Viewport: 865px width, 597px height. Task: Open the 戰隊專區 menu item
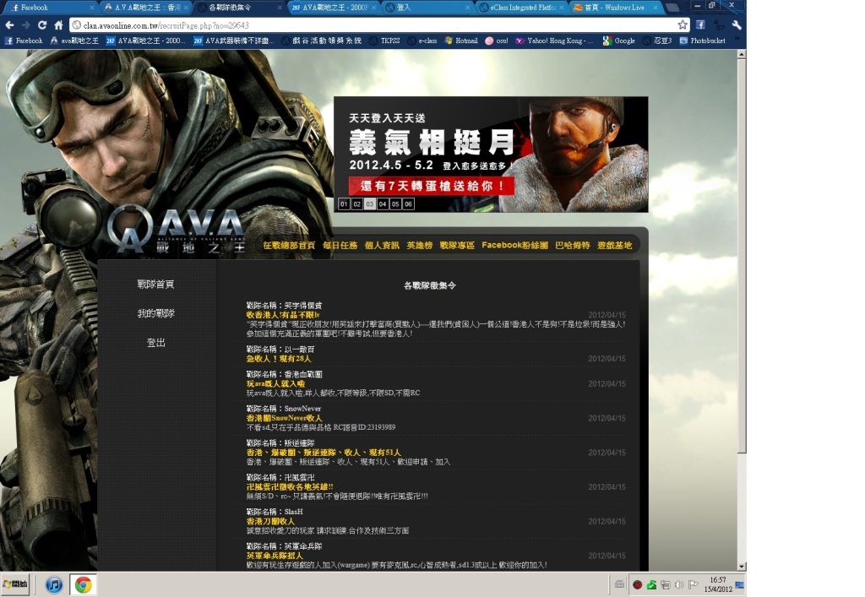coord(457,246)
